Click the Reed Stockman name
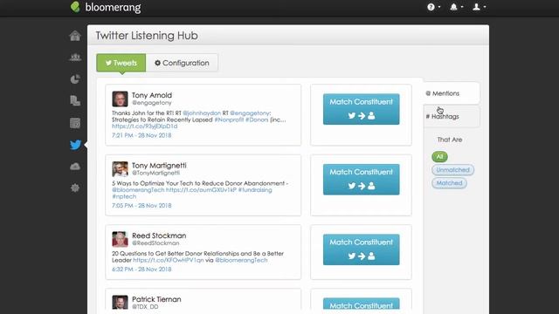 pyautogui.click(x=159, y=235)
